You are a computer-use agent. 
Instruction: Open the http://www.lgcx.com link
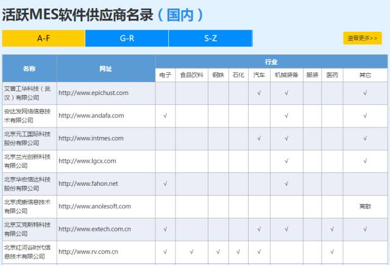pyautogui.click(x=87, y=161)
